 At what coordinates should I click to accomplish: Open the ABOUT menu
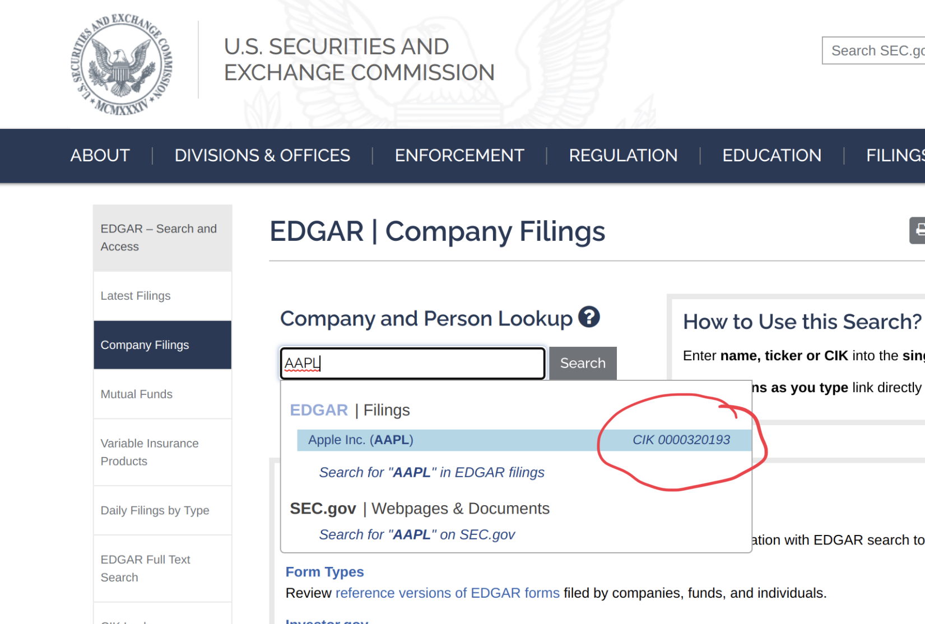[100, 156]
